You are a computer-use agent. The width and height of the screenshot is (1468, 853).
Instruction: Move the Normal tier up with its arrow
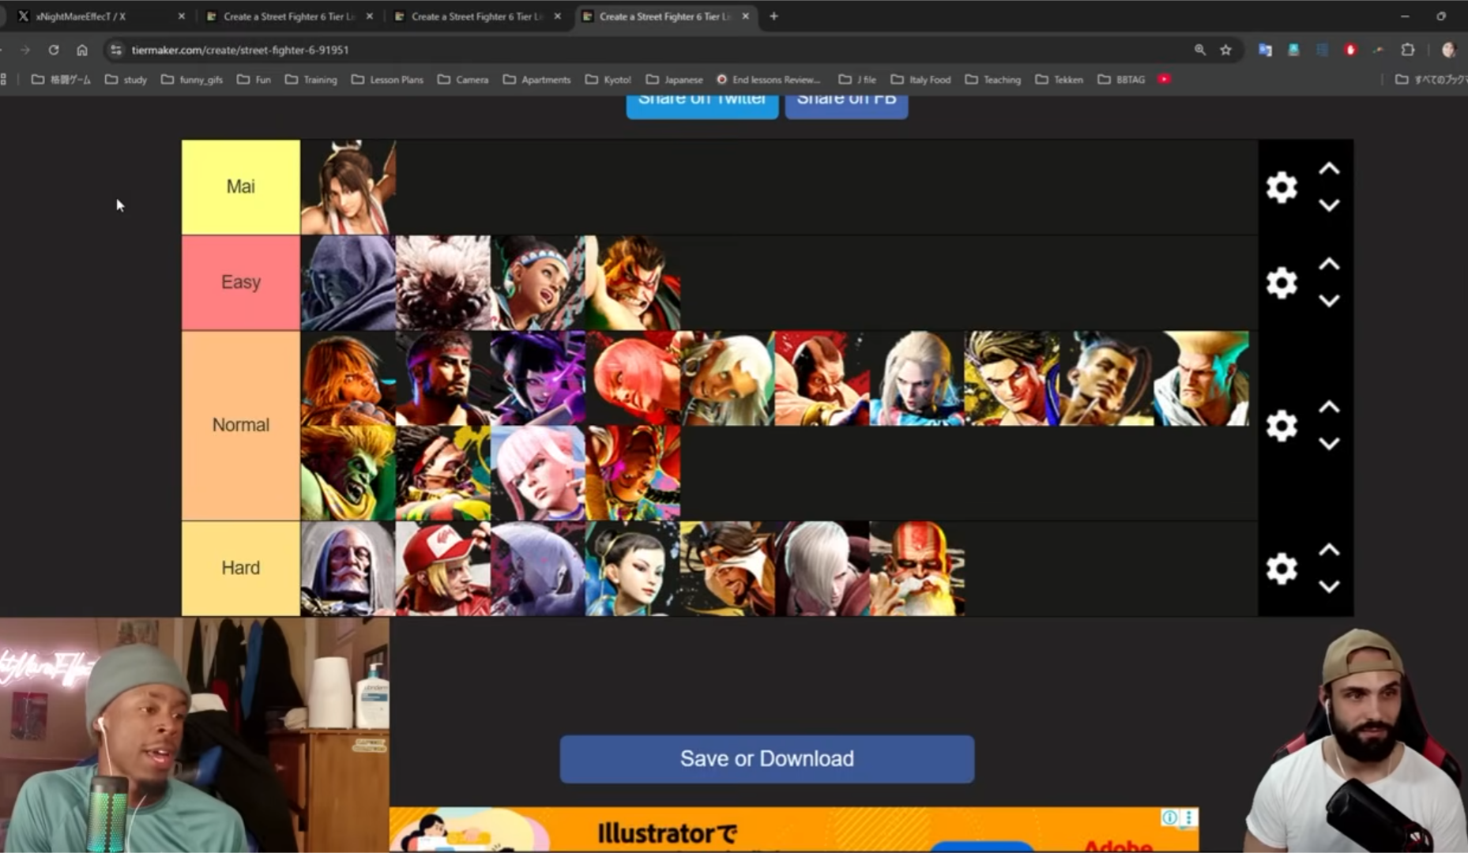point(1329,407)
